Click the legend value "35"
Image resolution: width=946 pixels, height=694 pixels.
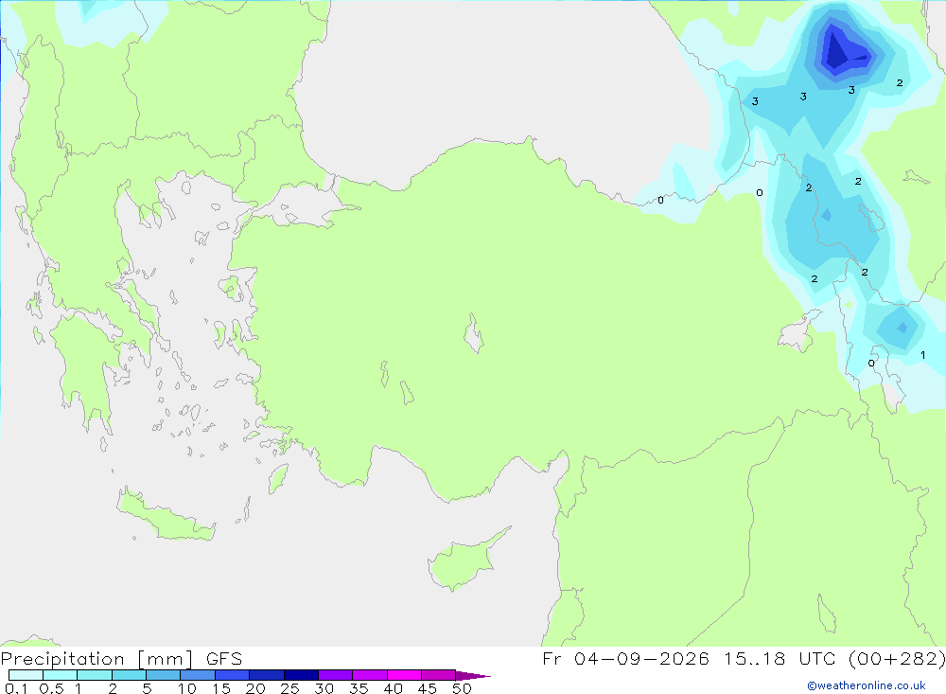[359, 688]
